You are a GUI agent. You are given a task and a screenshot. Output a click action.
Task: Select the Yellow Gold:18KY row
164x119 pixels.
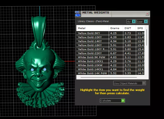pos(111,45)
